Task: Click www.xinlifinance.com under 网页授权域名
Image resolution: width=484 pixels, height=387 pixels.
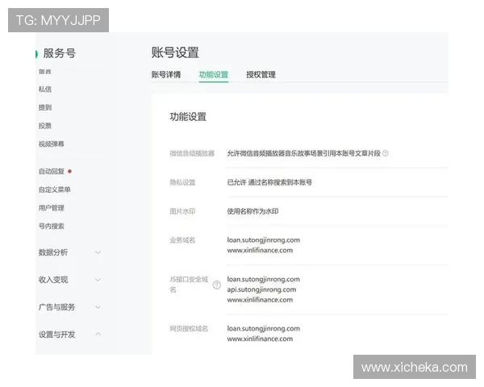Action: point(260,339)
